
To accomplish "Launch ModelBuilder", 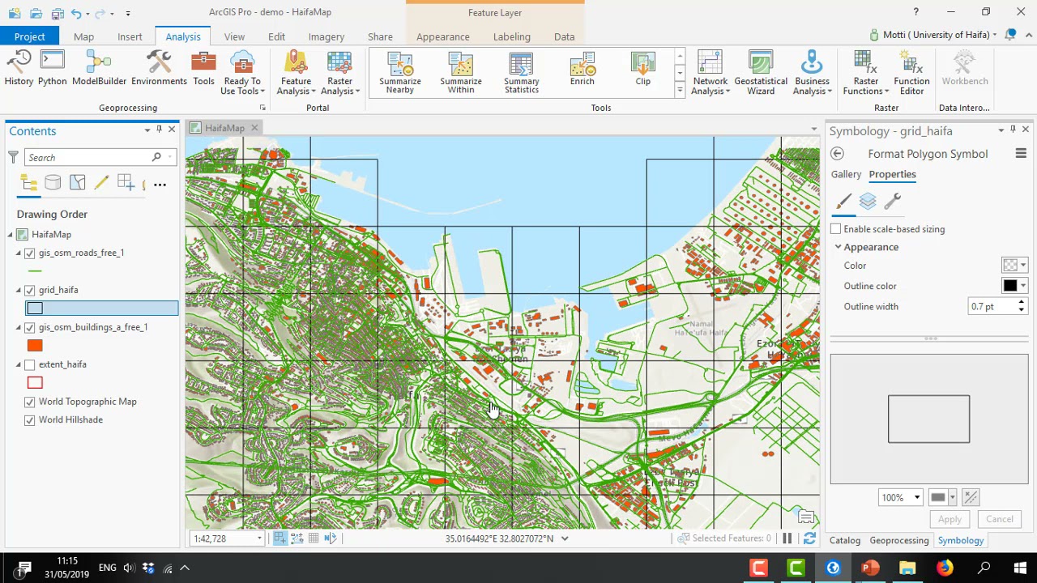I will coord(99,68).
